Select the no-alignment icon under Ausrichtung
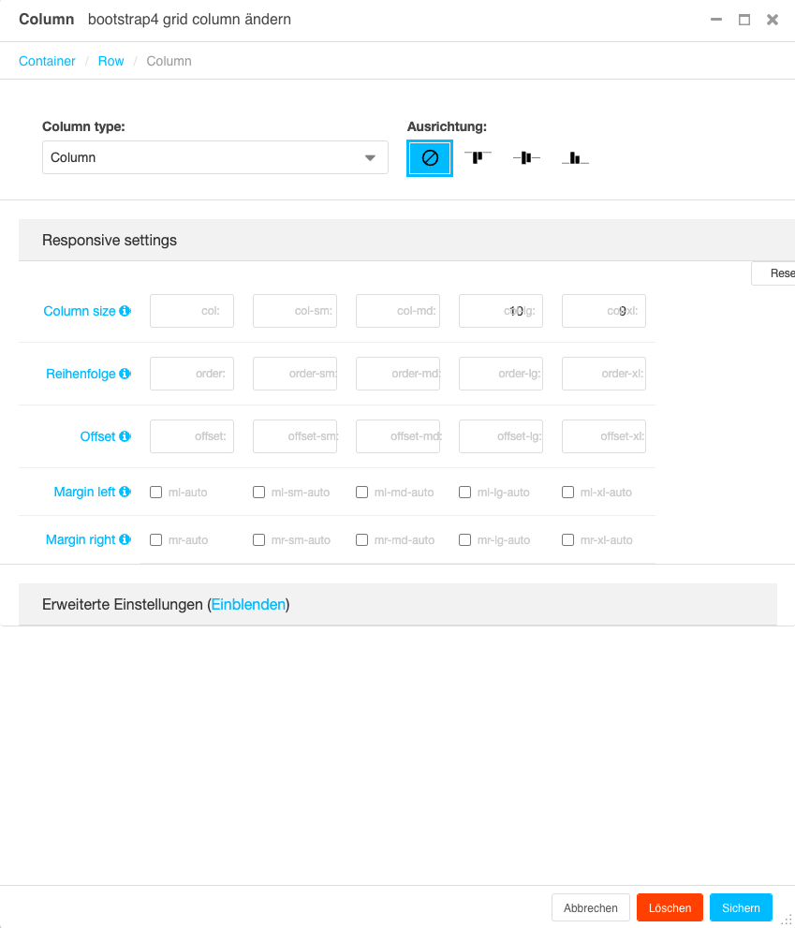795x928 pixels. tap(430, 158)
